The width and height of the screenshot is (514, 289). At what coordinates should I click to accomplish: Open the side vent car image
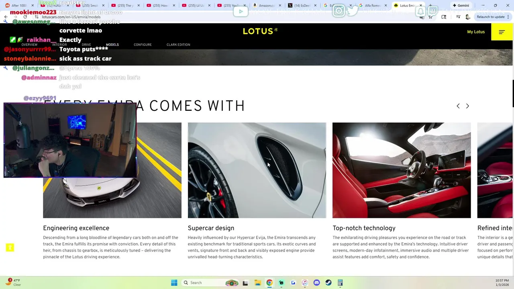point(257,170)
